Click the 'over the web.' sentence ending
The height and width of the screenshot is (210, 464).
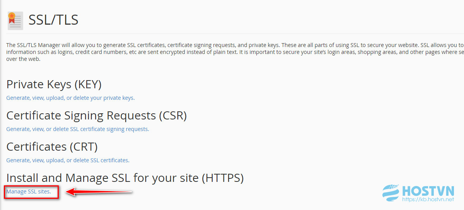23,59
